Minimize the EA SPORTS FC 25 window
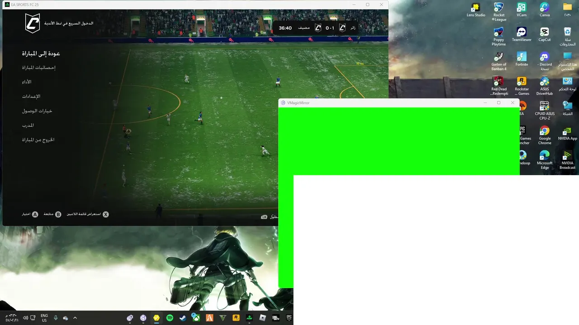 [354, 5]
